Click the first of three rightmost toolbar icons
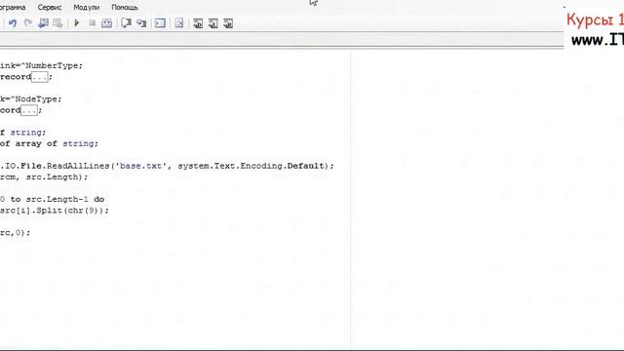 [198, 23]
